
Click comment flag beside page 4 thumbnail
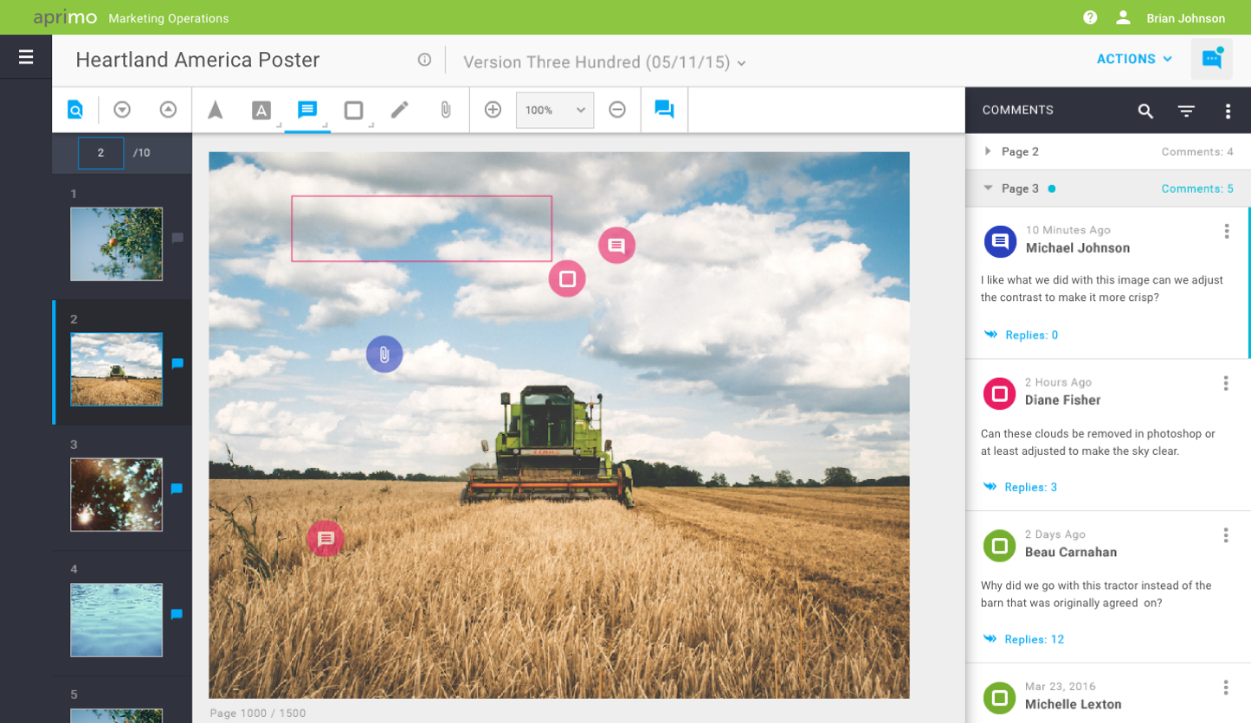click(177, 614)
